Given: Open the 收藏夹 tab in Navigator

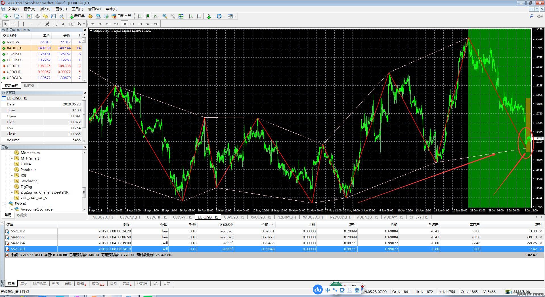Looking at the screenshot, I should pyautogui.click(x=22, y=215).
